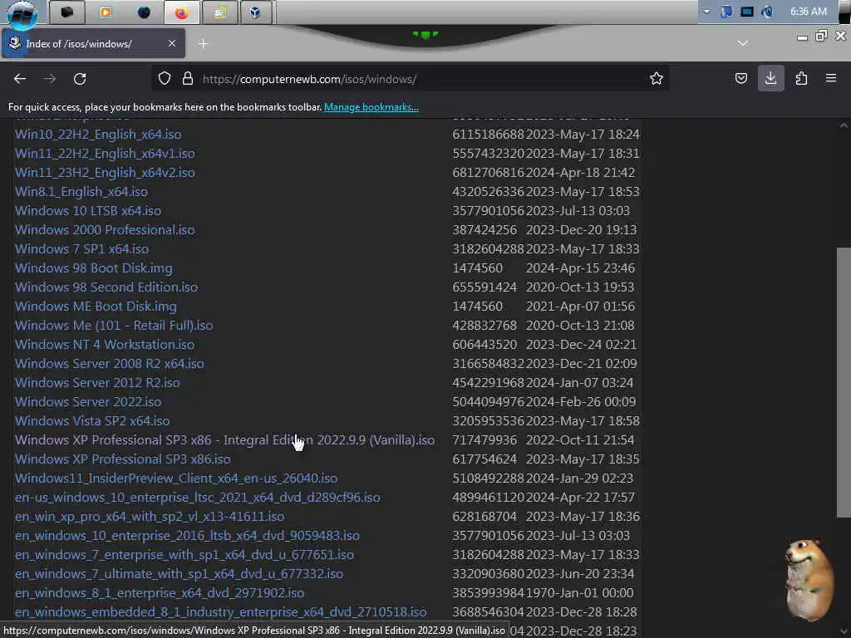Select size value 717479936
Viewport: 851px width, 638px height.
[x=485, y=440]
